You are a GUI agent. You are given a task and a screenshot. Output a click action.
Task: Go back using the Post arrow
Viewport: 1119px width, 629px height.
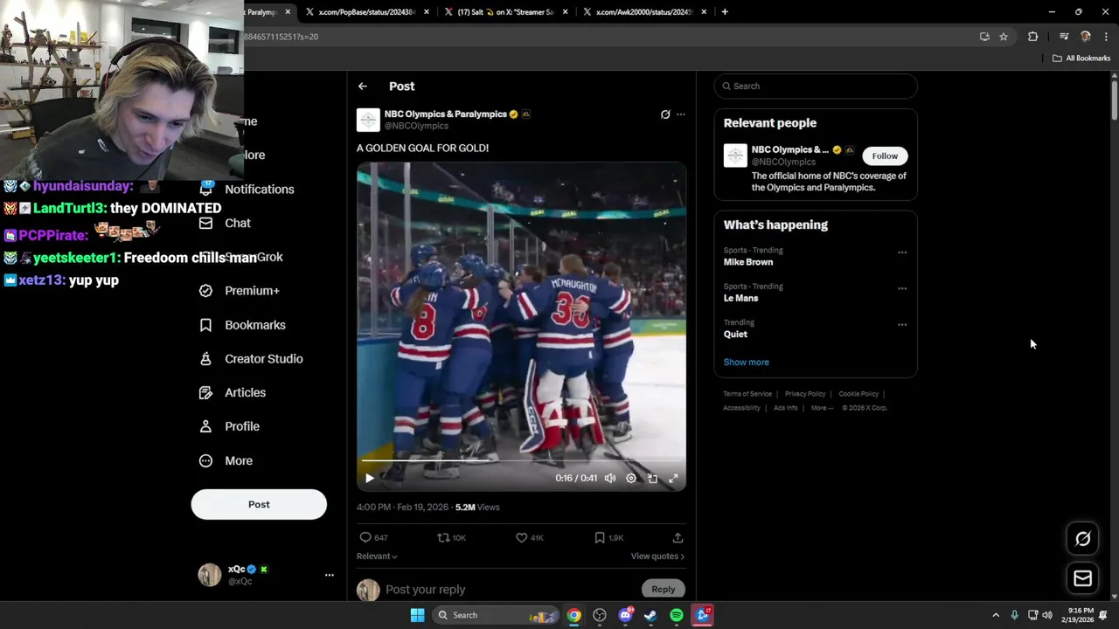362,86
